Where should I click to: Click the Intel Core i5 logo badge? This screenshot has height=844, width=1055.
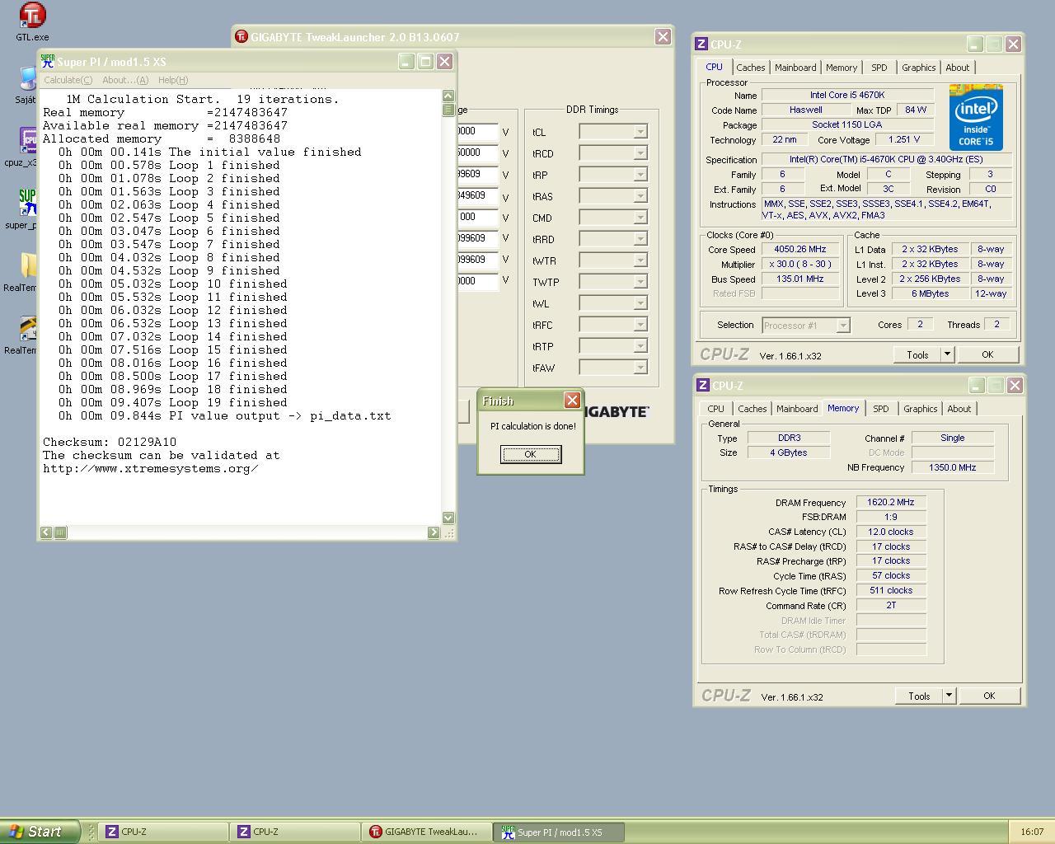[976, 116]
